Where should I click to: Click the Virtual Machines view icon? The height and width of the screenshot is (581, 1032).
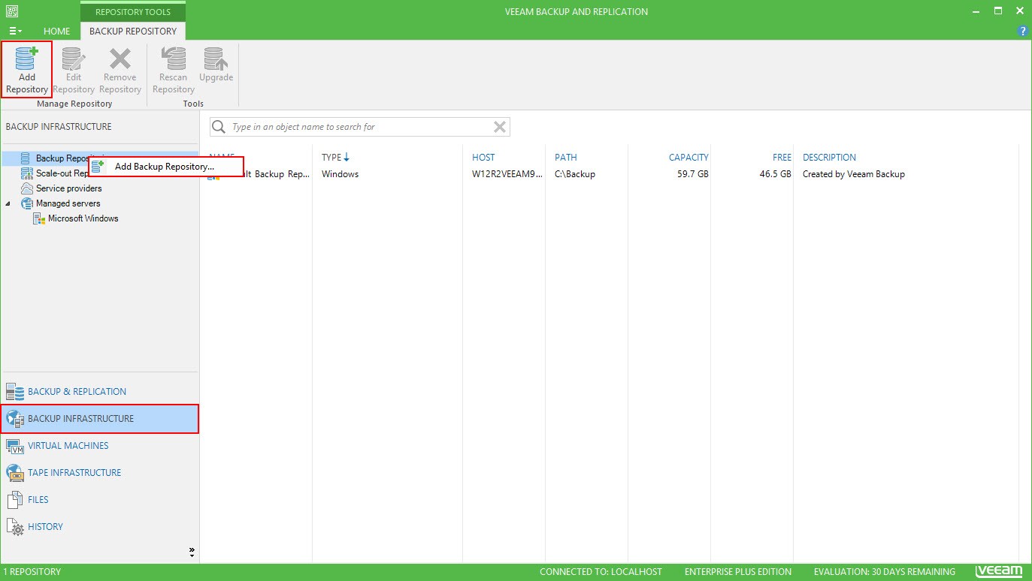[x=15, y=446]
